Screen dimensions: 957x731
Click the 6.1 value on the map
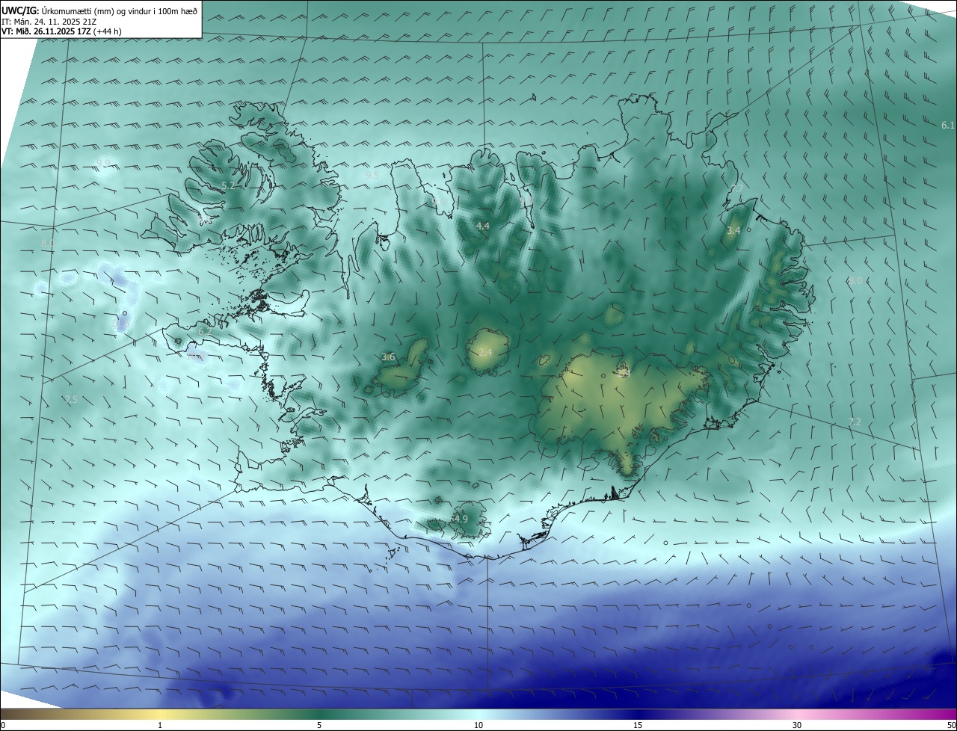[948, 125]
